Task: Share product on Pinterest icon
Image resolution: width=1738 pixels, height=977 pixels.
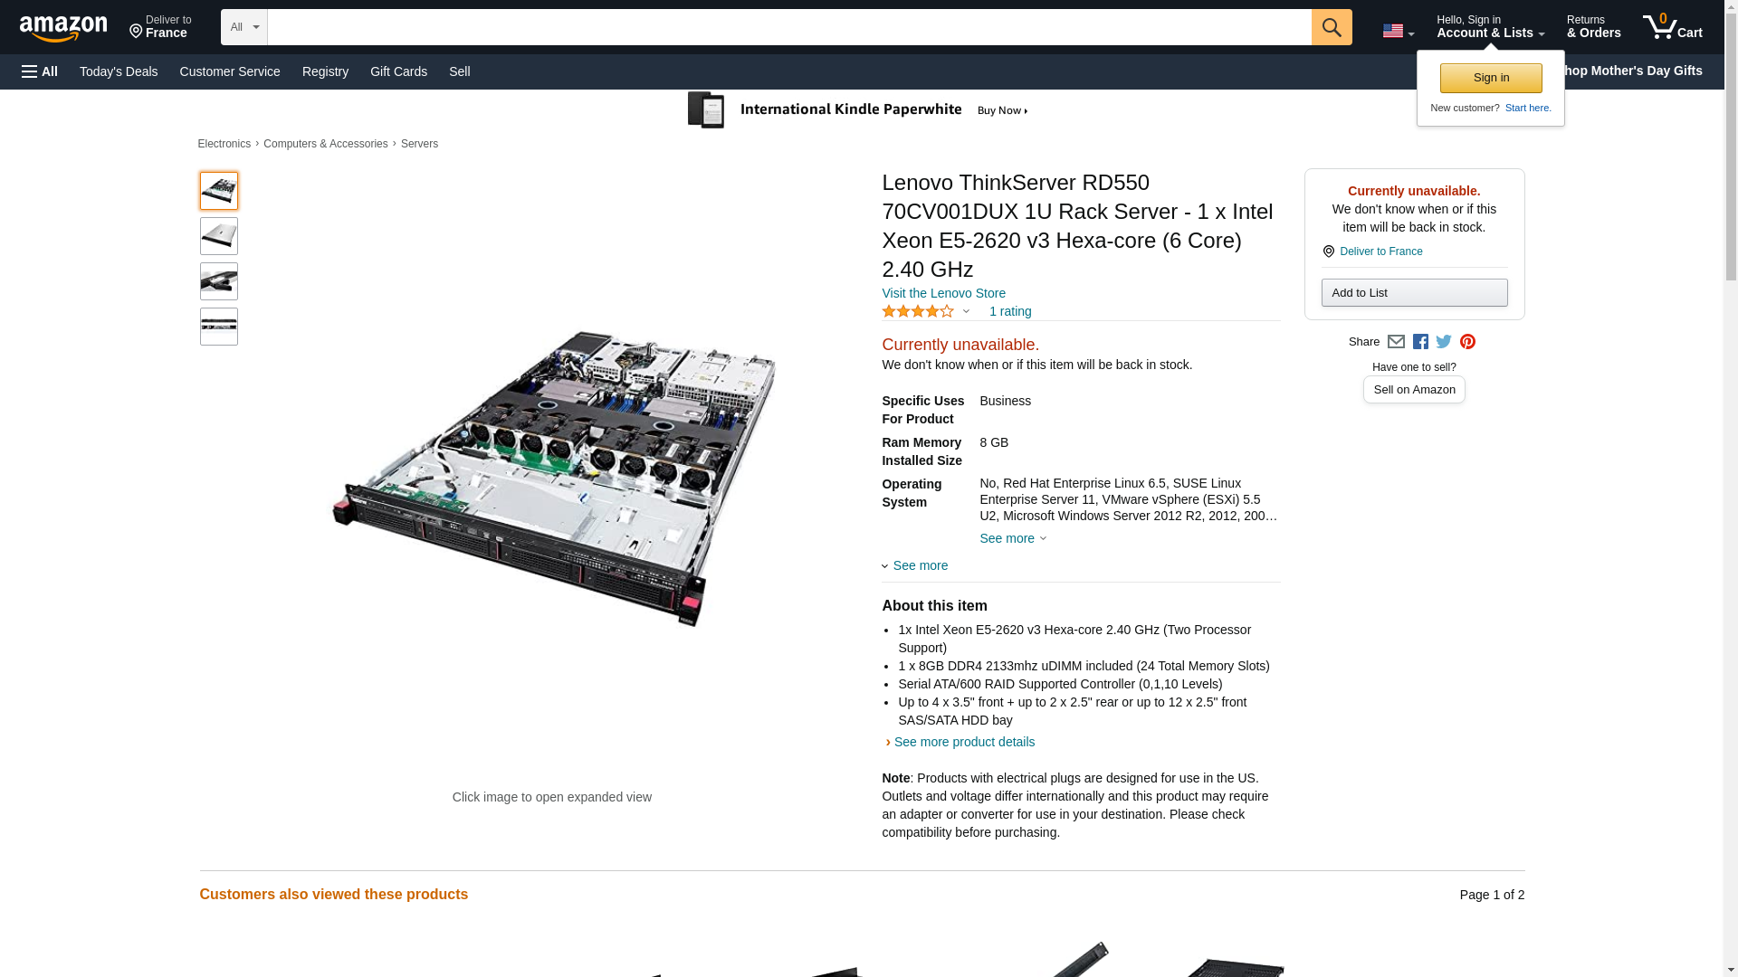Action: coord(1467,342)
